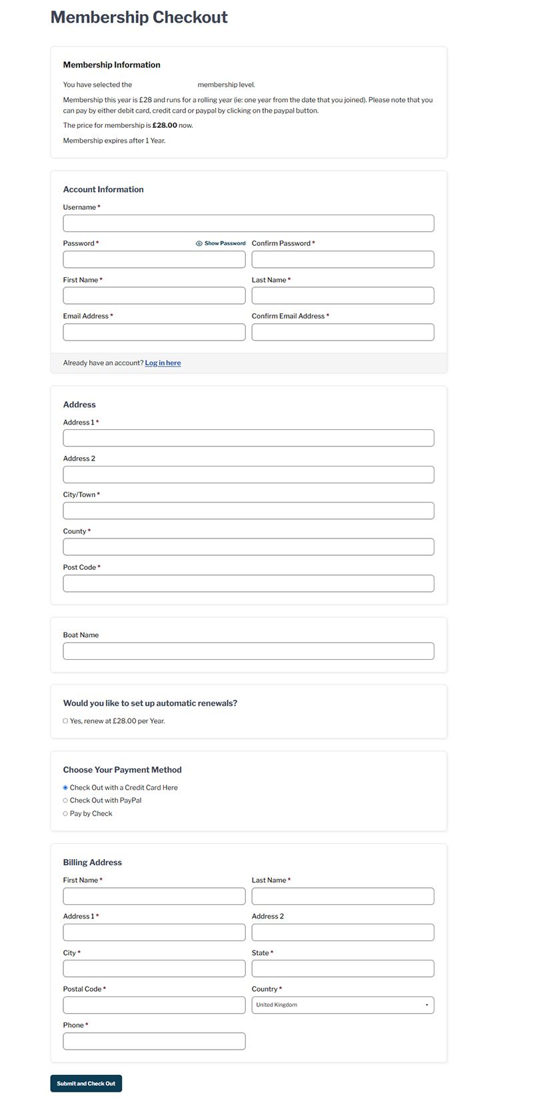The height and width of the screenshot is (1115, 533).
Task: Choose Check Out with PayPal option
Action: [65, 800]
